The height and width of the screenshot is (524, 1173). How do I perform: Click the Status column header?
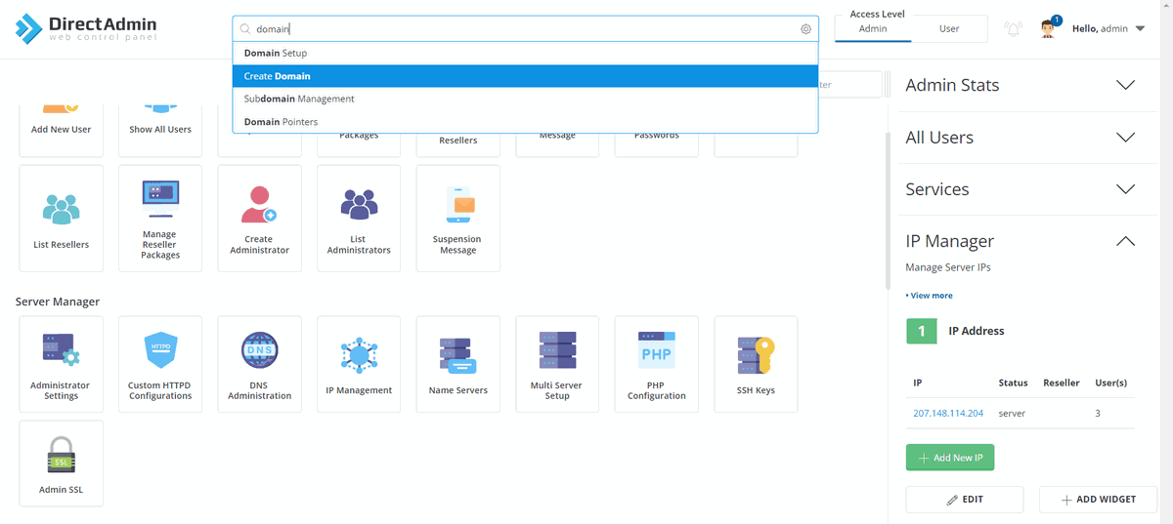point(1014,383)
